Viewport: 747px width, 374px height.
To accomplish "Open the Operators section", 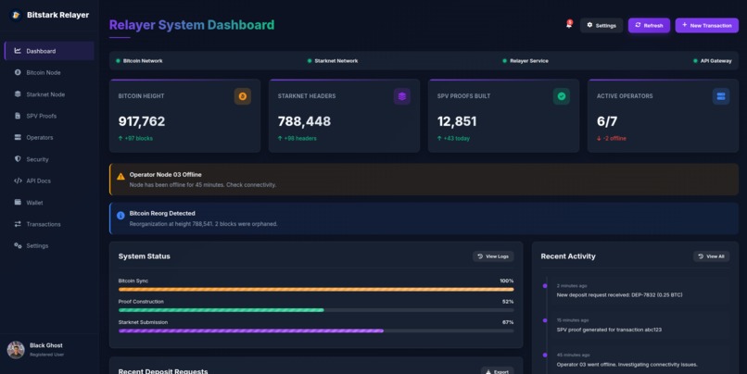I will point(49,138).
